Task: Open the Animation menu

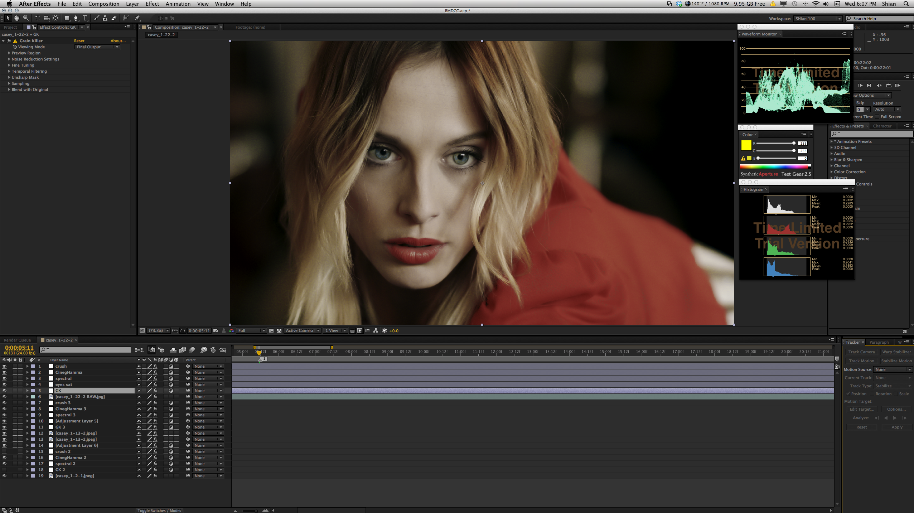Action: (x=178, y=4)
